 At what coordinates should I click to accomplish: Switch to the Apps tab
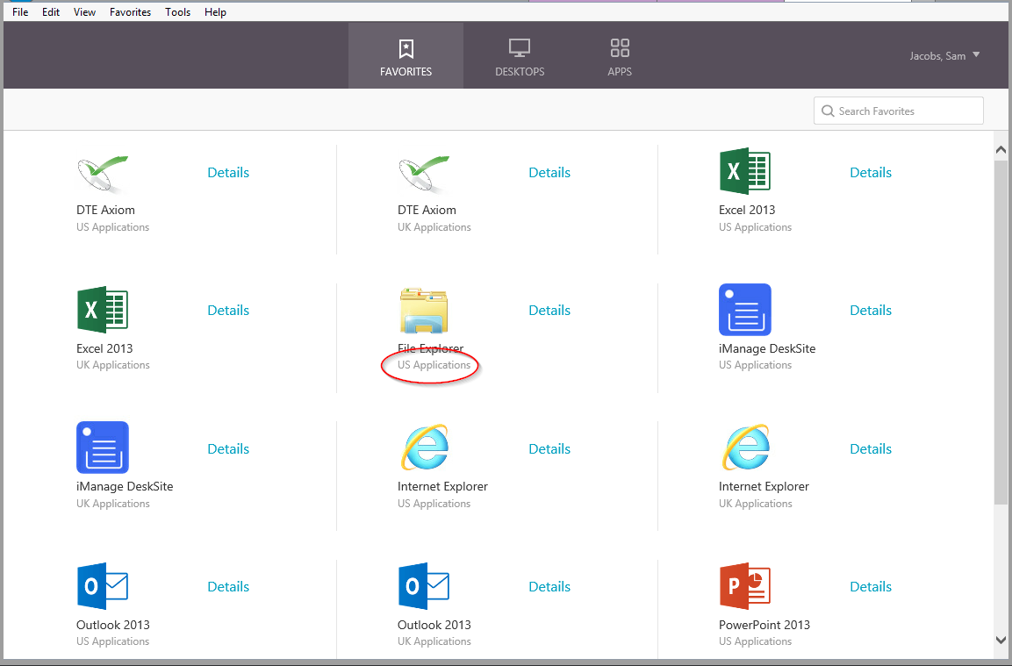pyautogui.click(x=620, y=56)
